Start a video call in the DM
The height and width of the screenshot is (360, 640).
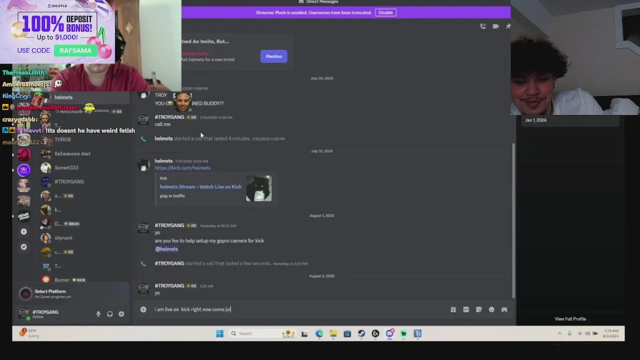tap(495, 26)
